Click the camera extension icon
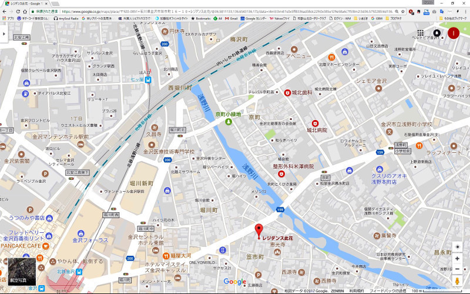Image resolution: width=470 pixels, height=294 pixels. 434,11
